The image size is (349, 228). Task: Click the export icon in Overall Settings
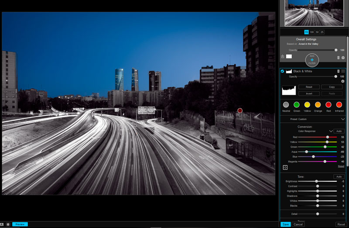pos(283,57)
